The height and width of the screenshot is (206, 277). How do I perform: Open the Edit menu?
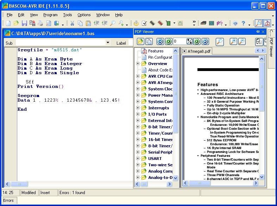(x=21, y=15)
